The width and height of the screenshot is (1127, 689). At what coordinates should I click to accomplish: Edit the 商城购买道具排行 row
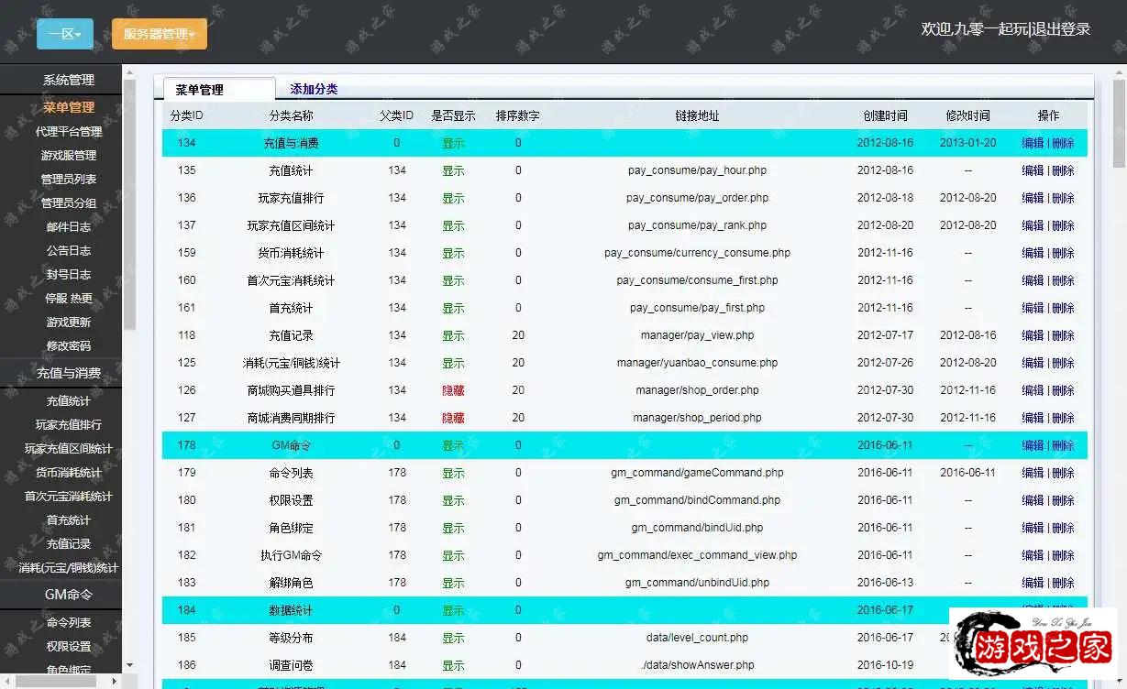[1033, 390]
